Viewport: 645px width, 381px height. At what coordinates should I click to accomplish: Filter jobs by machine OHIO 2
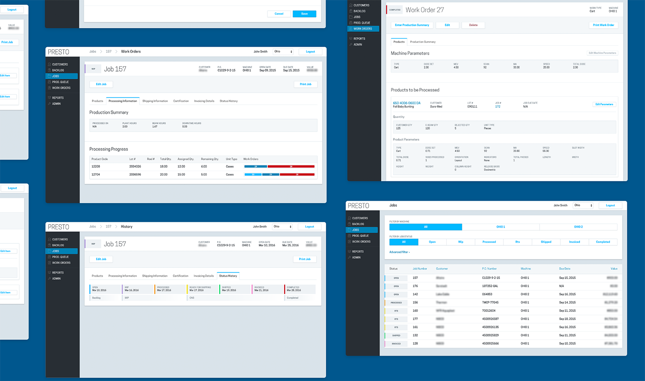click(578, 227)
